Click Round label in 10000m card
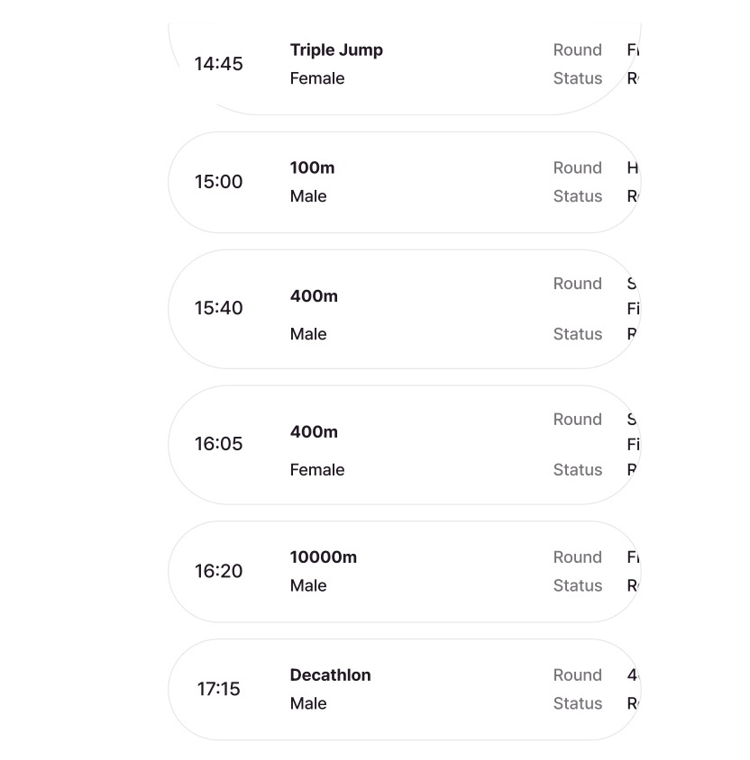 [x=577, y=556]
